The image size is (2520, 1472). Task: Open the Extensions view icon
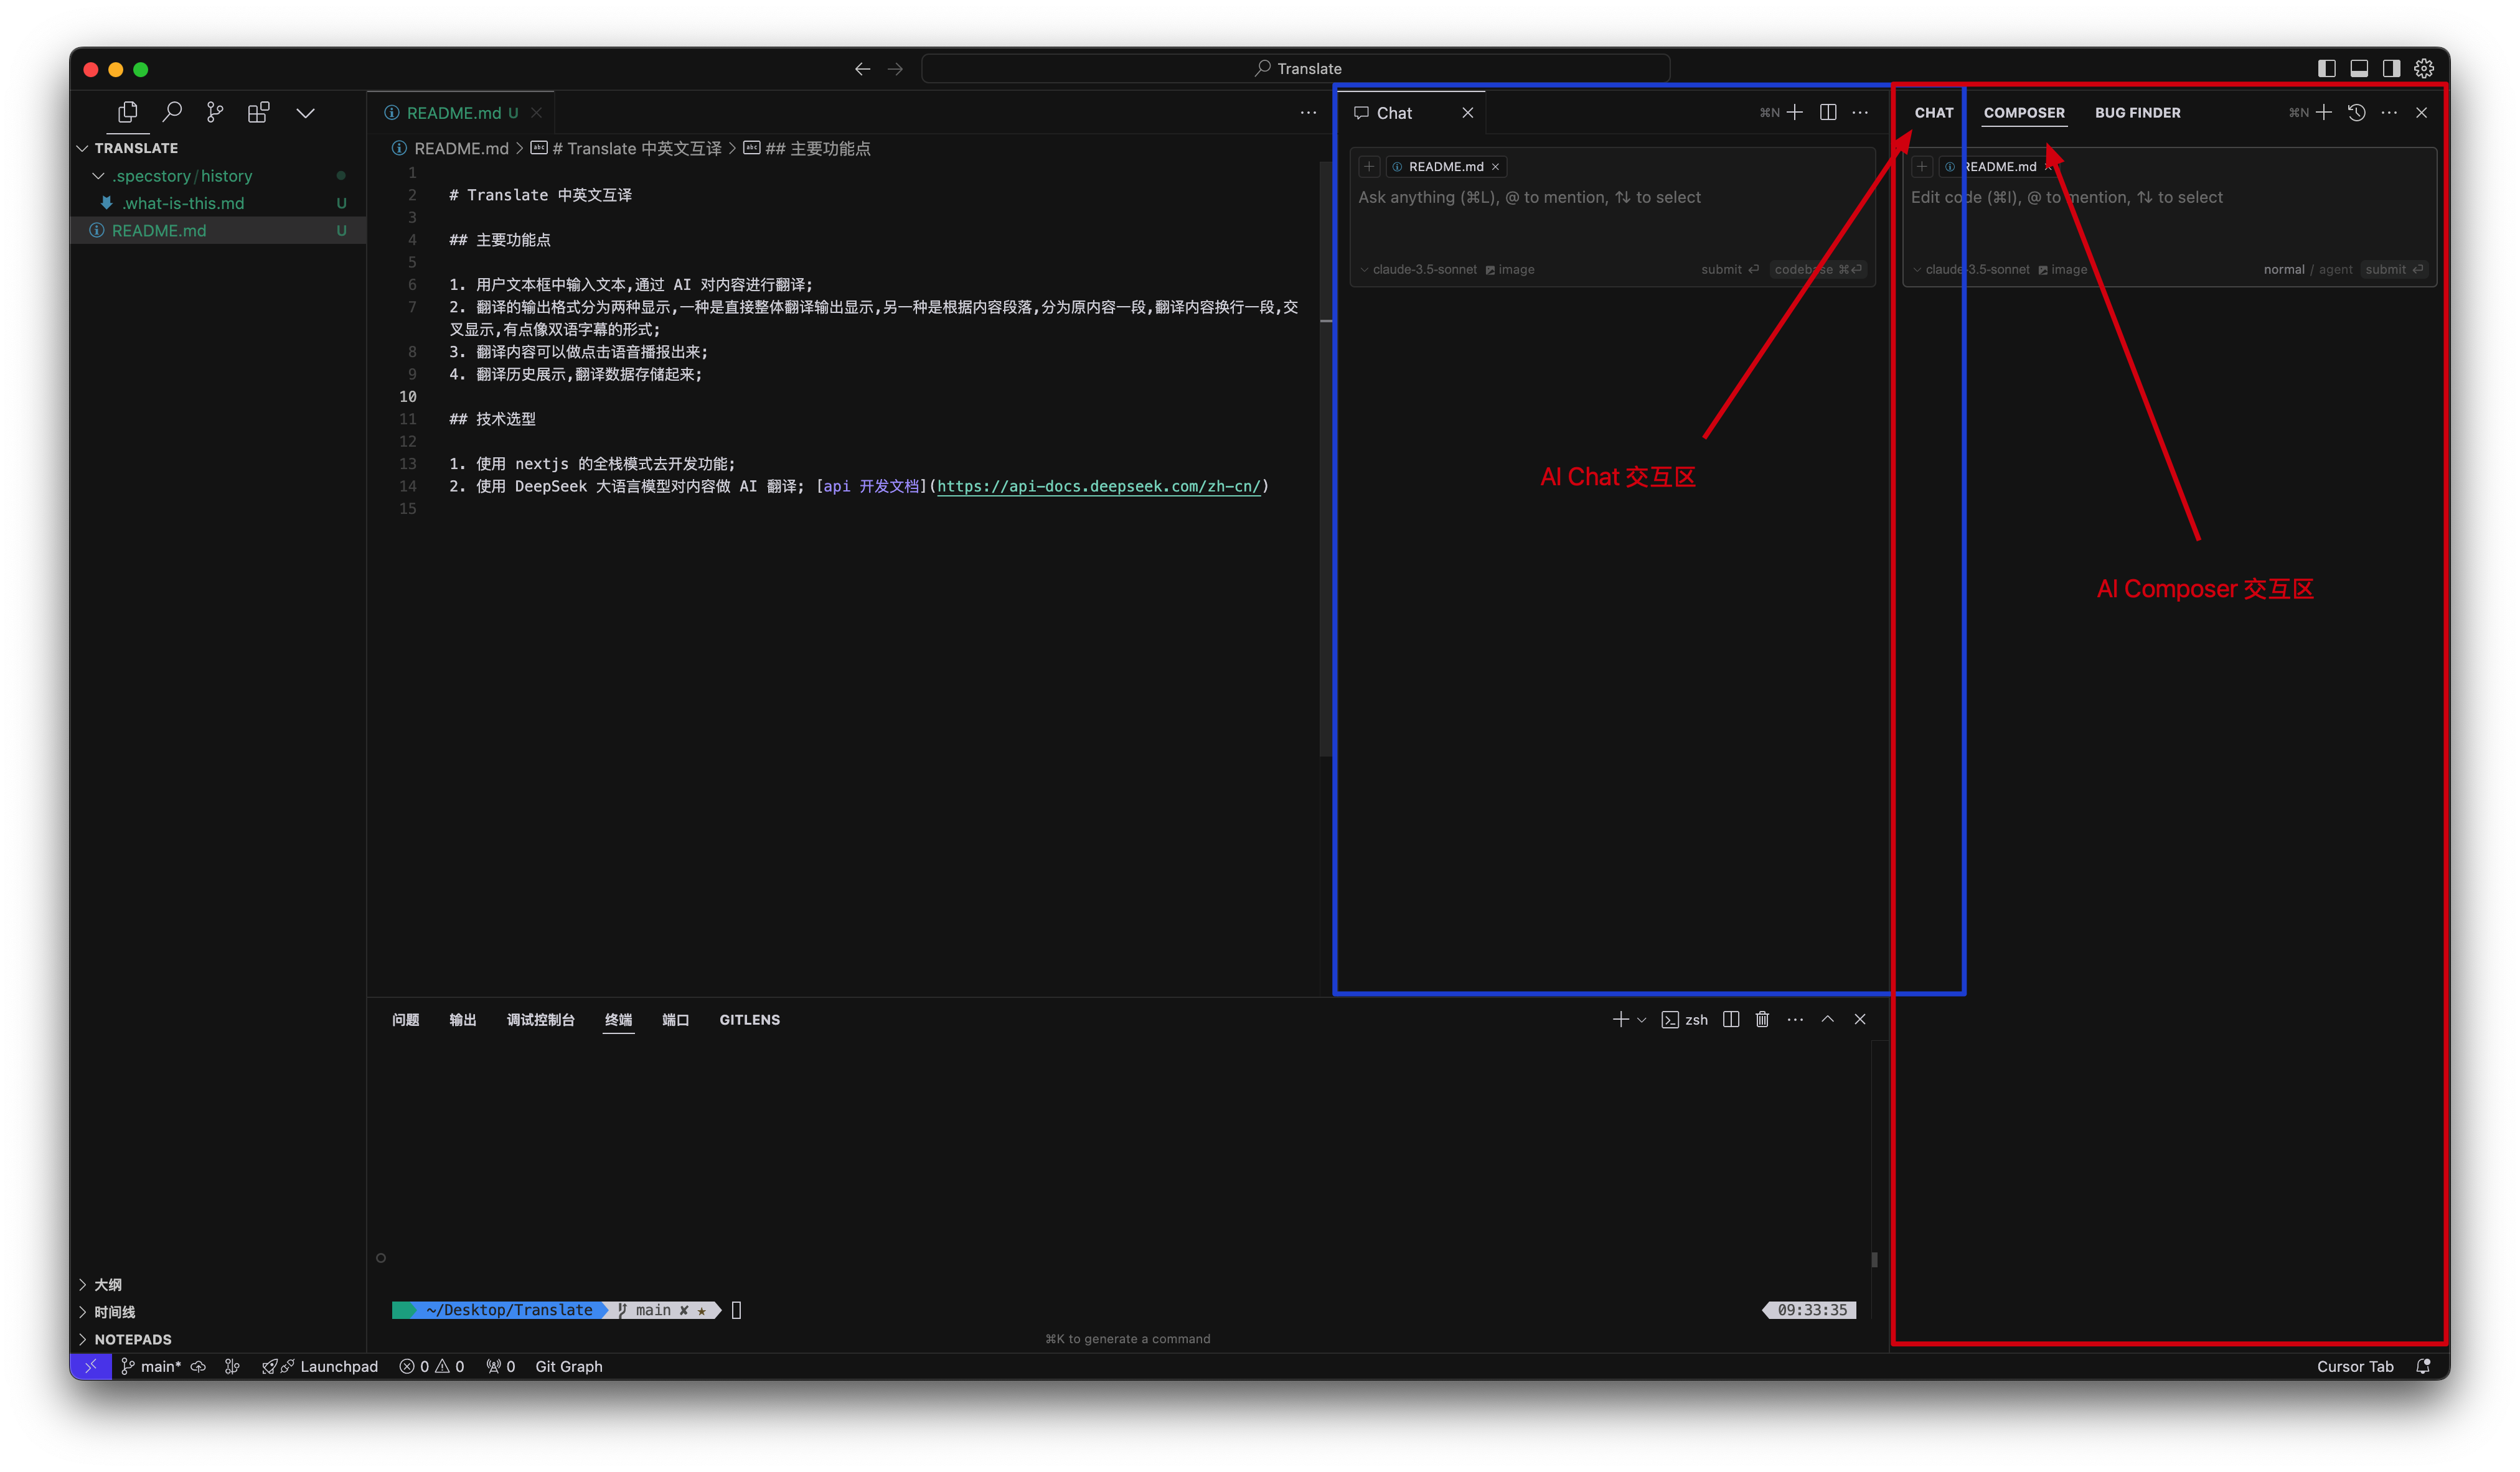point(258,112)
